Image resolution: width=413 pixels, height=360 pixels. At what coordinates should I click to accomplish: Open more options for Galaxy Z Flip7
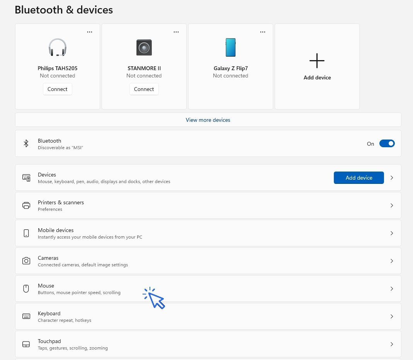(x=263, y=32)
